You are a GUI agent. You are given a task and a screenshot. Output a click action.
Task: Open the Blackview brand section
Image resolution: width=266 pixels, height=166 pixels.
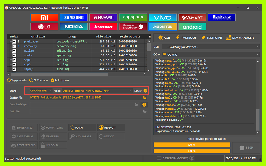point(222,17)
